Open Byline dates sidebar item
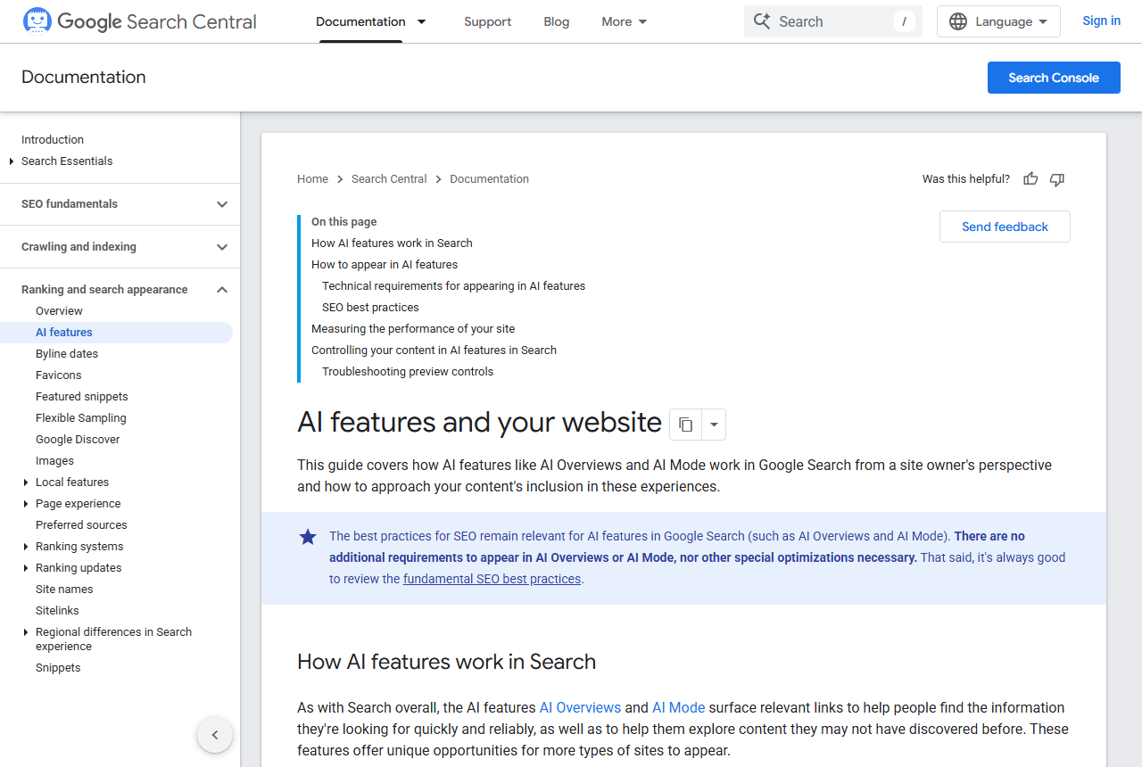The height and width of the screenshot is (767, 1142). click(67, 354)
